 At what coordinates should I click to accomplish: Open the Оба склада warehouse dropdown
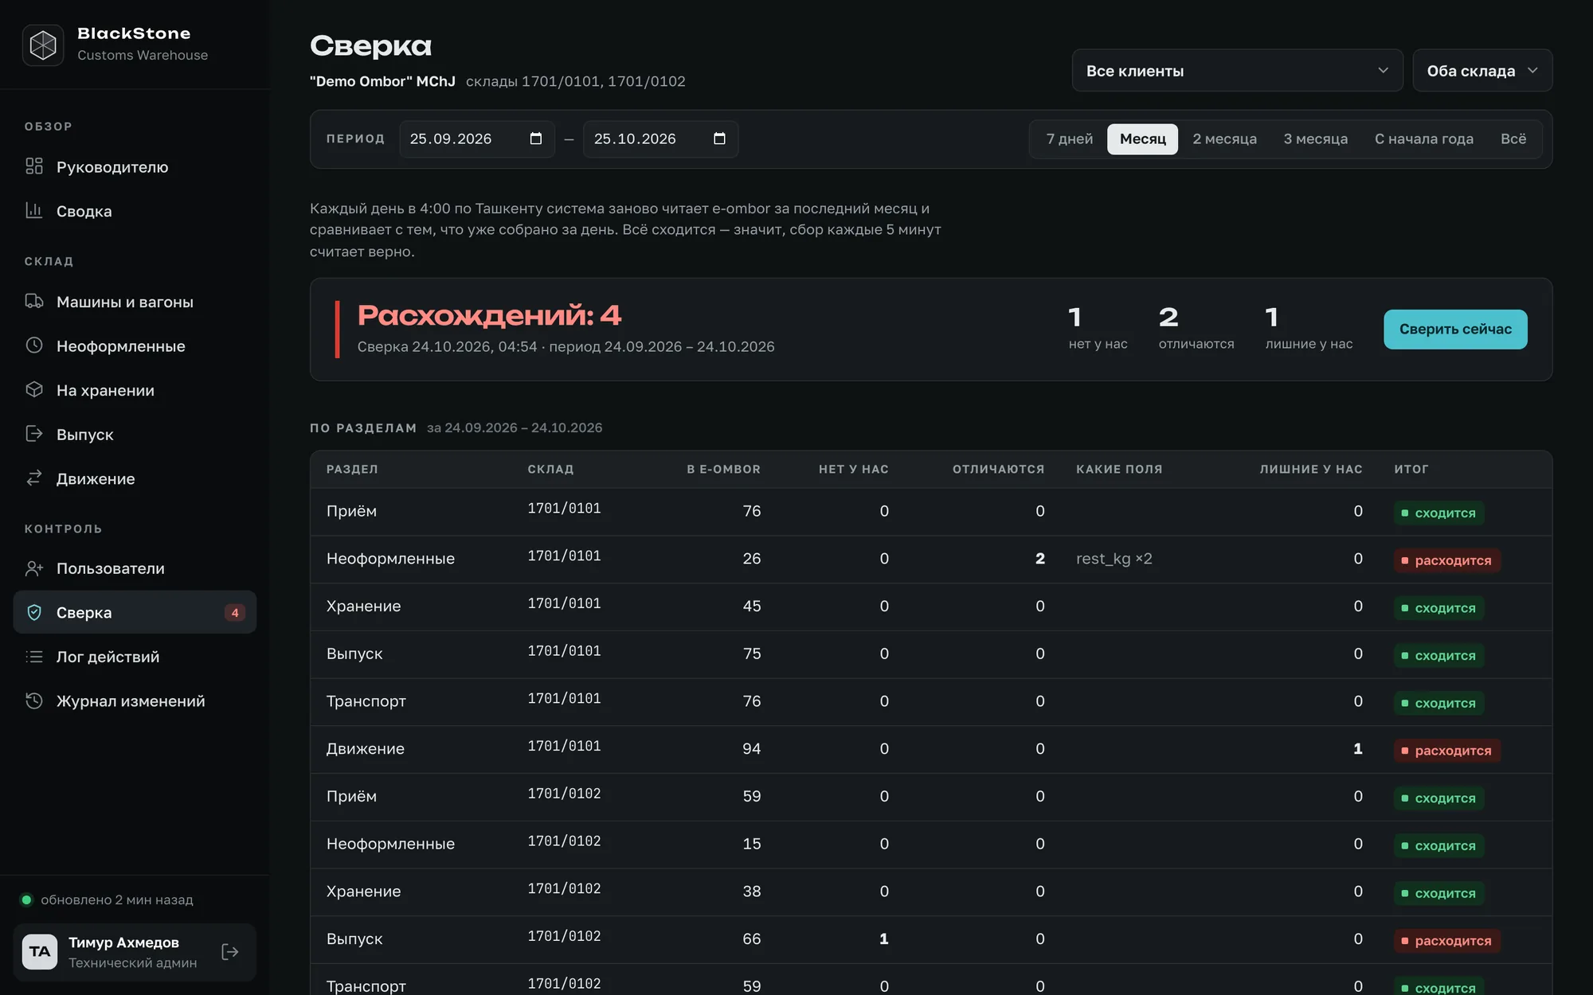1482,71
